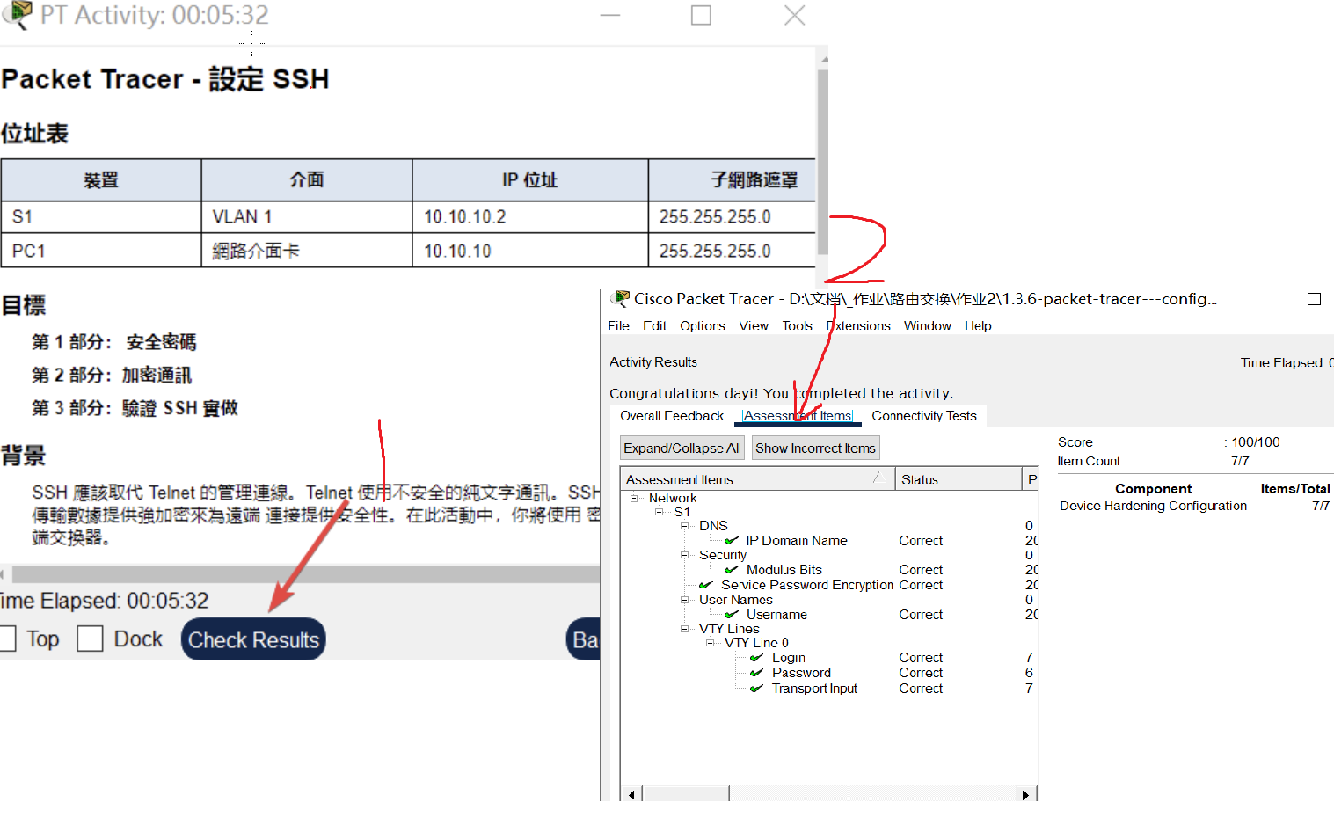1334x832 pixels.
Task: Click the Score 100/100 value
Action: click(1256, 442)
